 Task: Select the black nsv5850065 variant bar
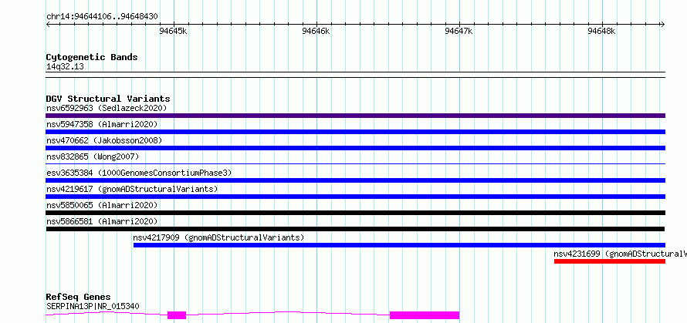click(355, 213)
